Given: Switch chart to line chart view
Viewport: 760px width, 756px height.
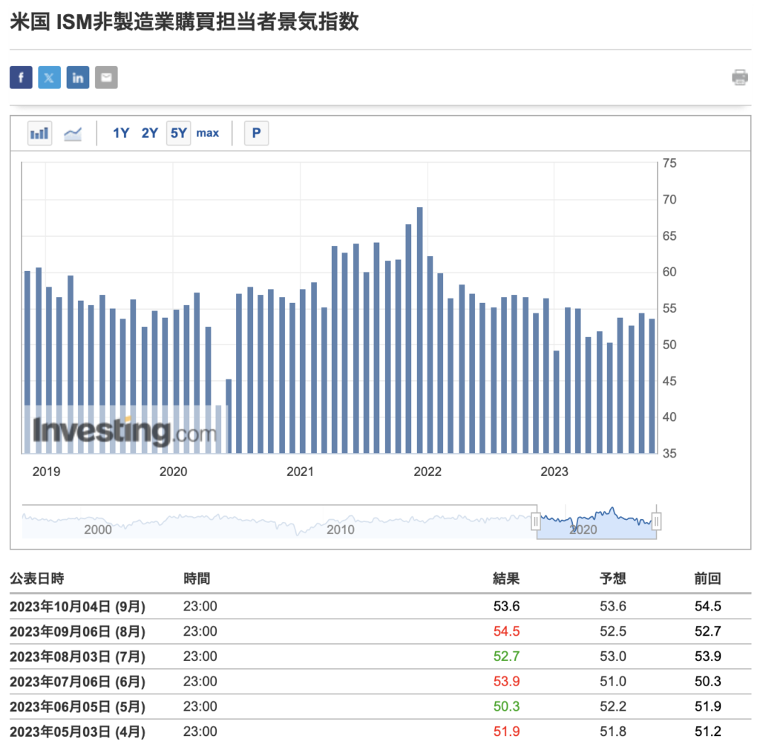Looking at the screenshot, I should 73,133.
